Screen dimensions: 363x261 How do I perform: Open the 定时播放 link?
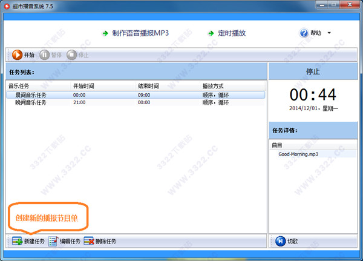[x=232, y=33]
